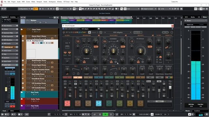
Task: Select the Split scissors tool
Action: pyautogui.click(x=91, y=9)
